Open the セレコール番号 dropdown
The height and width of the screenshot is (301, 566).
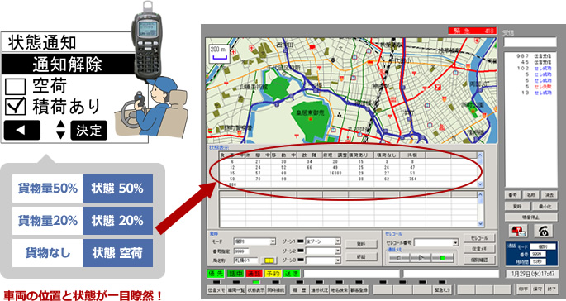click(436, 242)
